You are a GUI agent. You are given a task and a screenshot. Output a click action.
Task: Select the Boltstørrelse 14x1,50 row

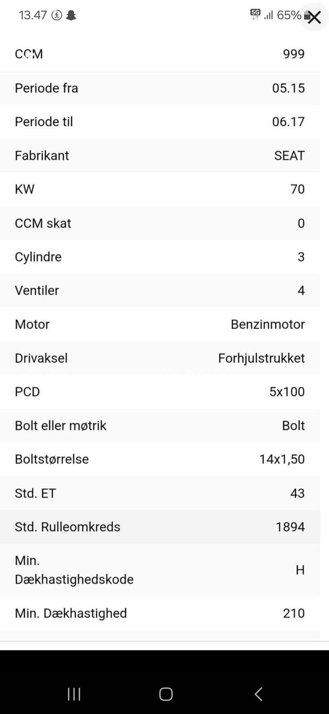point(160,459)
